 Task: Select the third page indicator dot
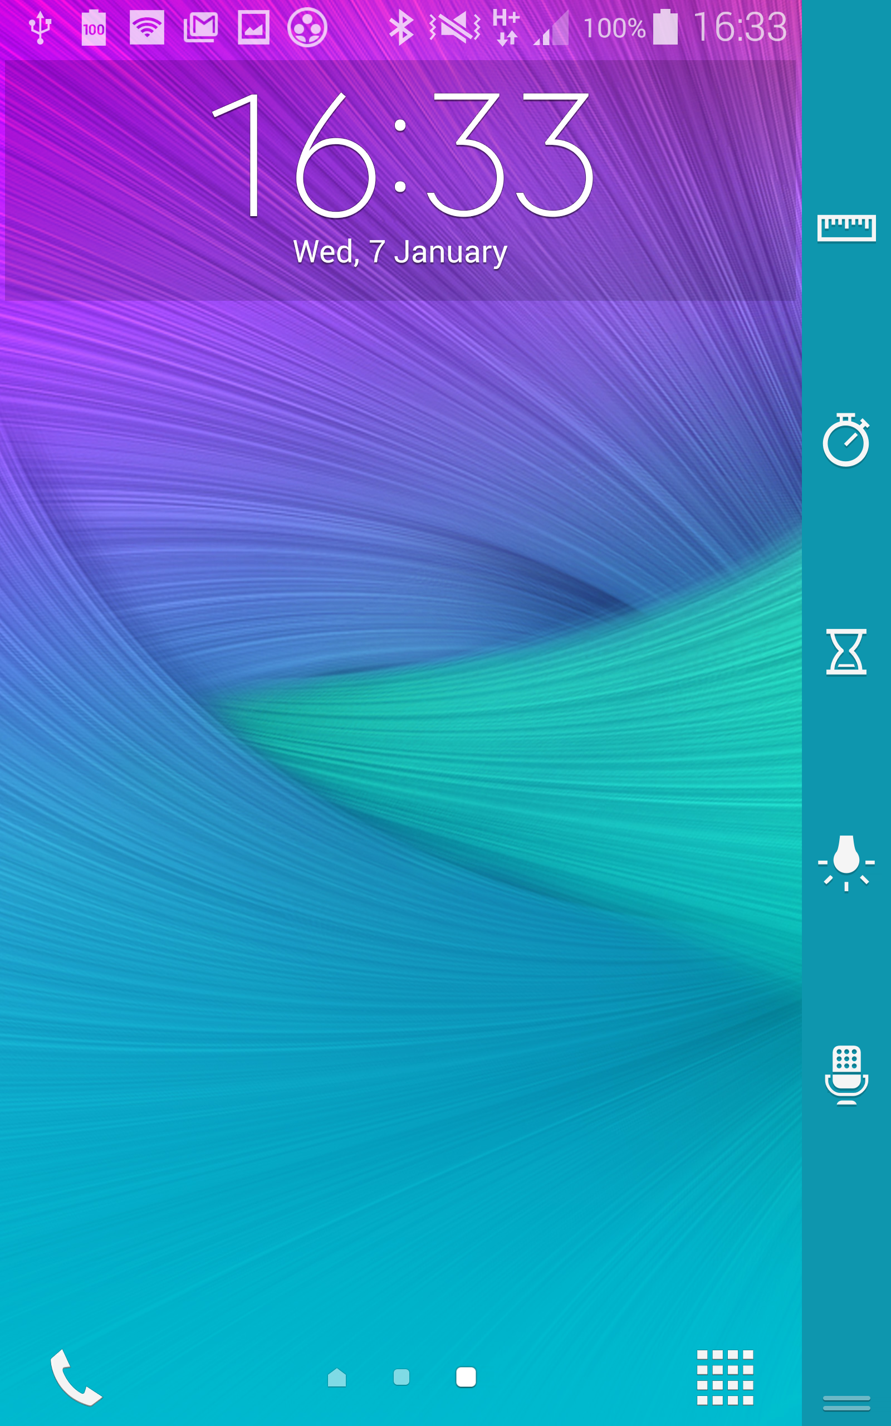[466, 1377]
